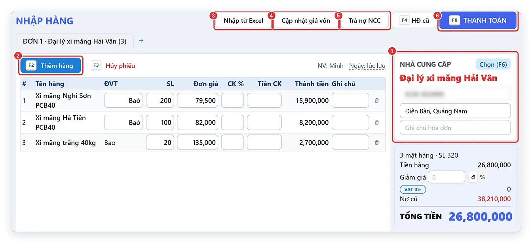Click the large 26,800,000 TỔNG TIỀN value

pos(480,216)
